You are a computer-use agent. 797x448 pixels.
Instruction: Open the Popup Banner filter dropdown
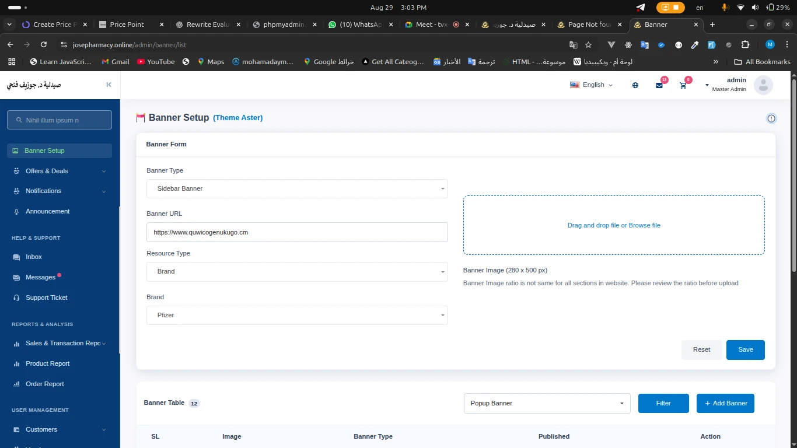point(547,403)
